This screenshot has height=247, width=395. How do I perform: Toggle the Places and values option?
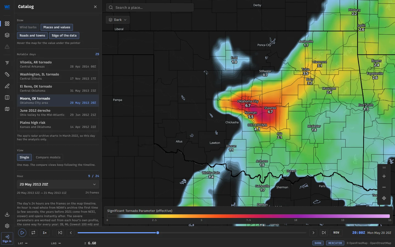tap(57, 27)
